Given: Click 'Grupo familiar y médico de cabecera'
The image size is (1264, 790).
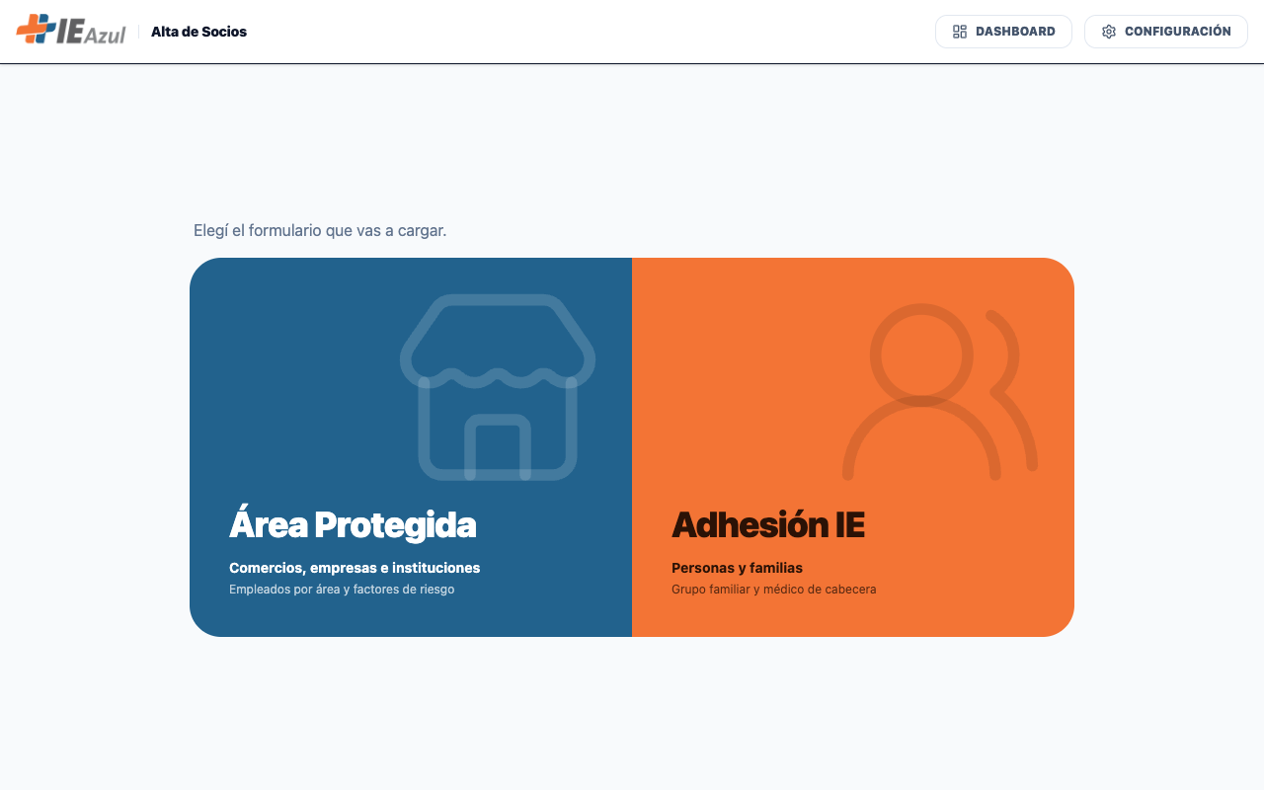Looking at the screenshot, I should click(x=774, y=590).
